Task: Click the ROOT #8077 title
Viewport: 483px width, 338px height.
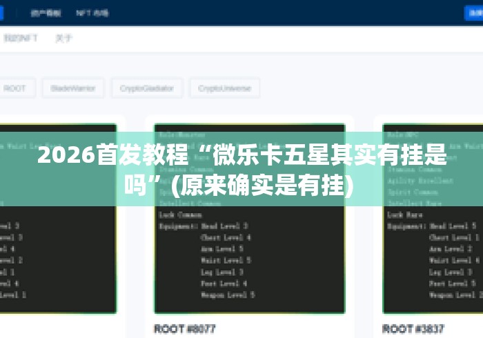Action: 185,329
